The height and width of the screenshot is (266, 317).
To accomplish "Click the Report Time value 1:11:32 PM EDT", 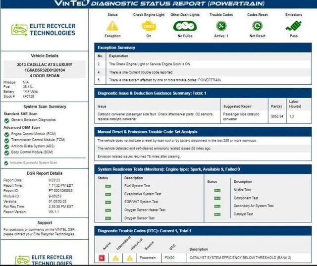I will pos(61,185).
